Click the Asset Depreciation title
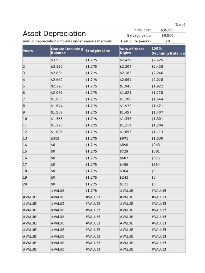Image resolution: width=205 pixels, height=273 pixels. pyautogui.click(x=54, y=34)
